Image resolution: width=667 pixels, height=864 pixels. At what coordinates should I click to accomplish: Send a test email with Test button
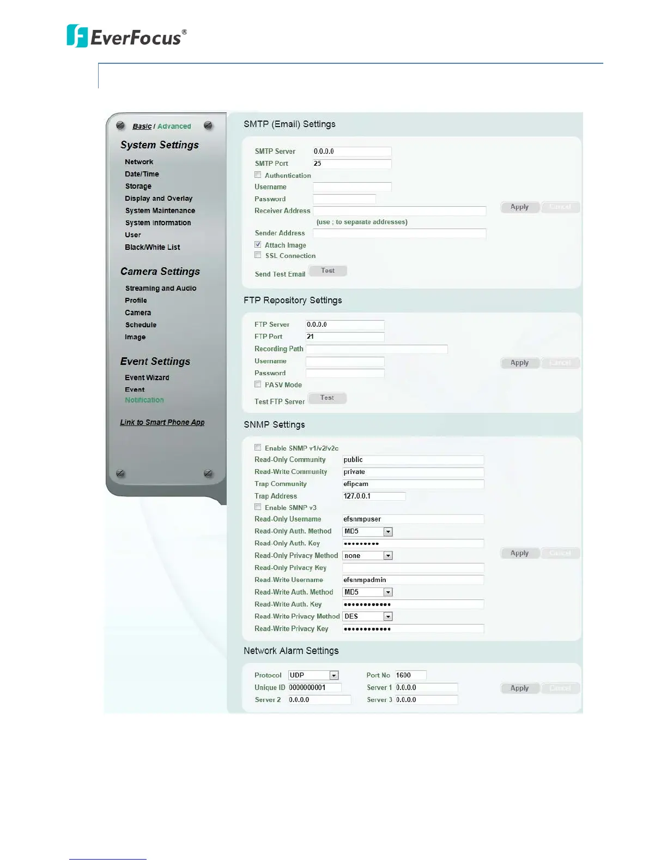(x=328, y=271)
